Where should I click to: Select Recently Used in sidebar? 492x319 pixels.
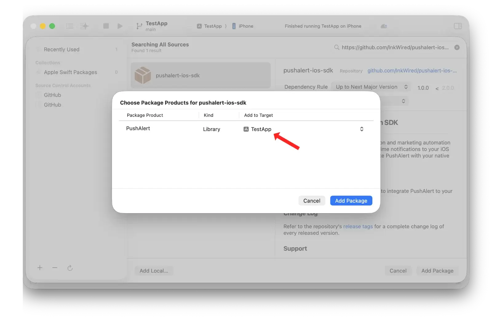click(x=61, y=50)
